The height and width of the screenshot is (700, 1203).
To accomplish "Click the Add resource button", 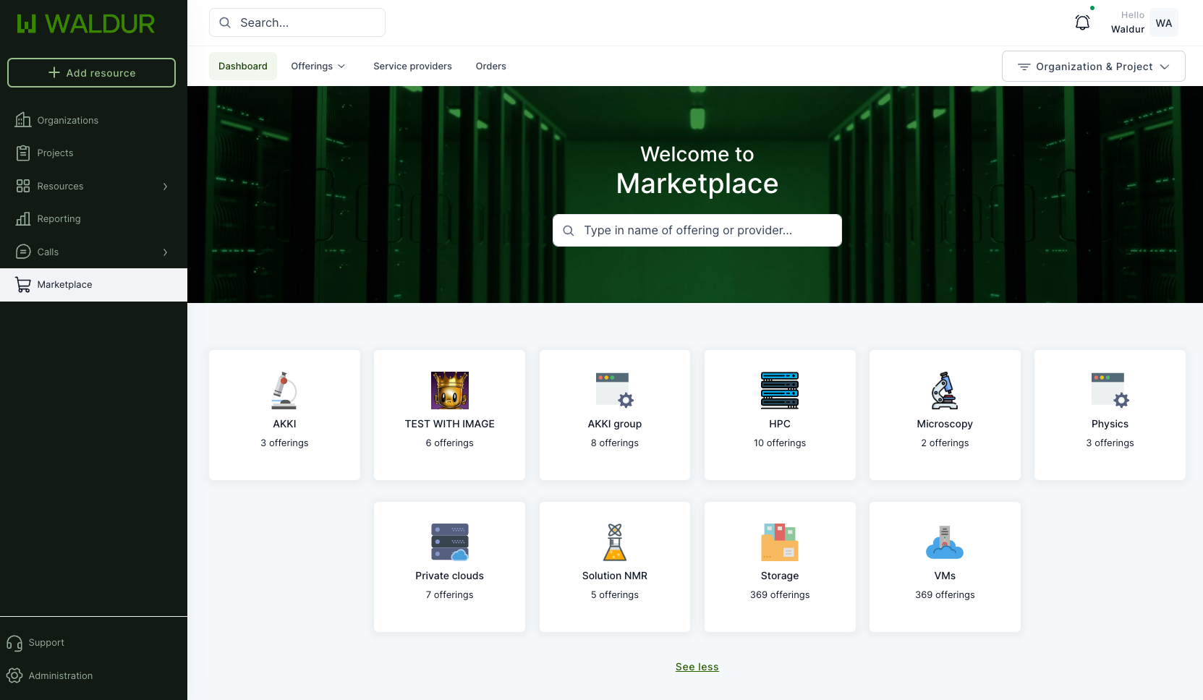I will click(91, 73).
